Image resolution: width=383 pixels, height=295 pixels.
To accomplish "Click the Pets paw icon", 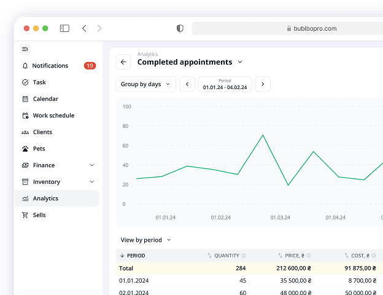I will pyautogui.click(x=25, y=149).
